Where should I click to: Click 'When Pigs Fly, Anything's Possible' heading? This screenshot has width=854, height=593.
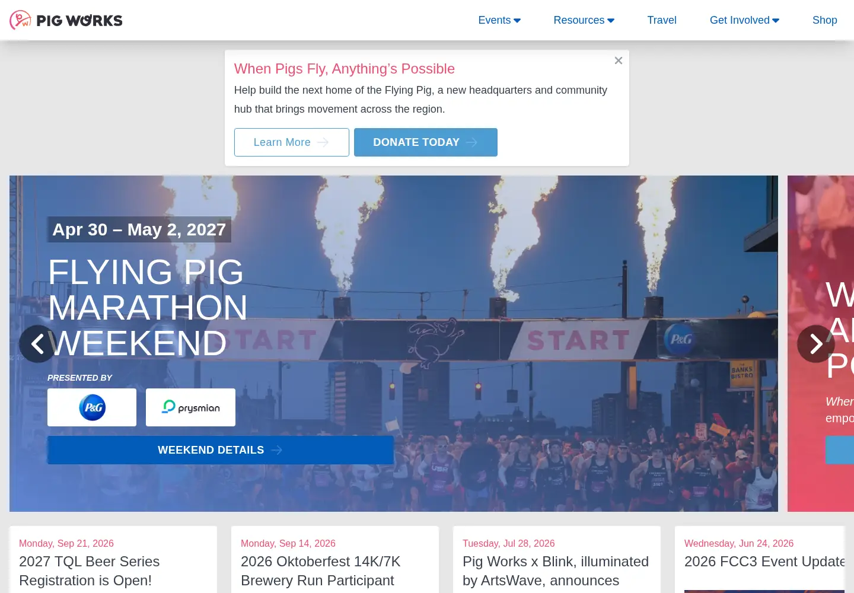click(345, 69)
